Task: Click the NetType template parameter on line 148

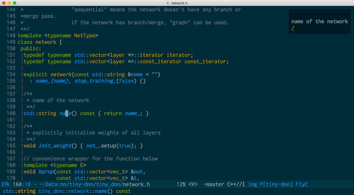Action: 86,35
